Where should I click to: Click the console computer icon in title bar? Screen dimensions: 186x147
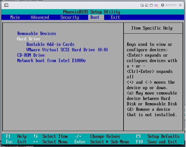pos(6,5)
